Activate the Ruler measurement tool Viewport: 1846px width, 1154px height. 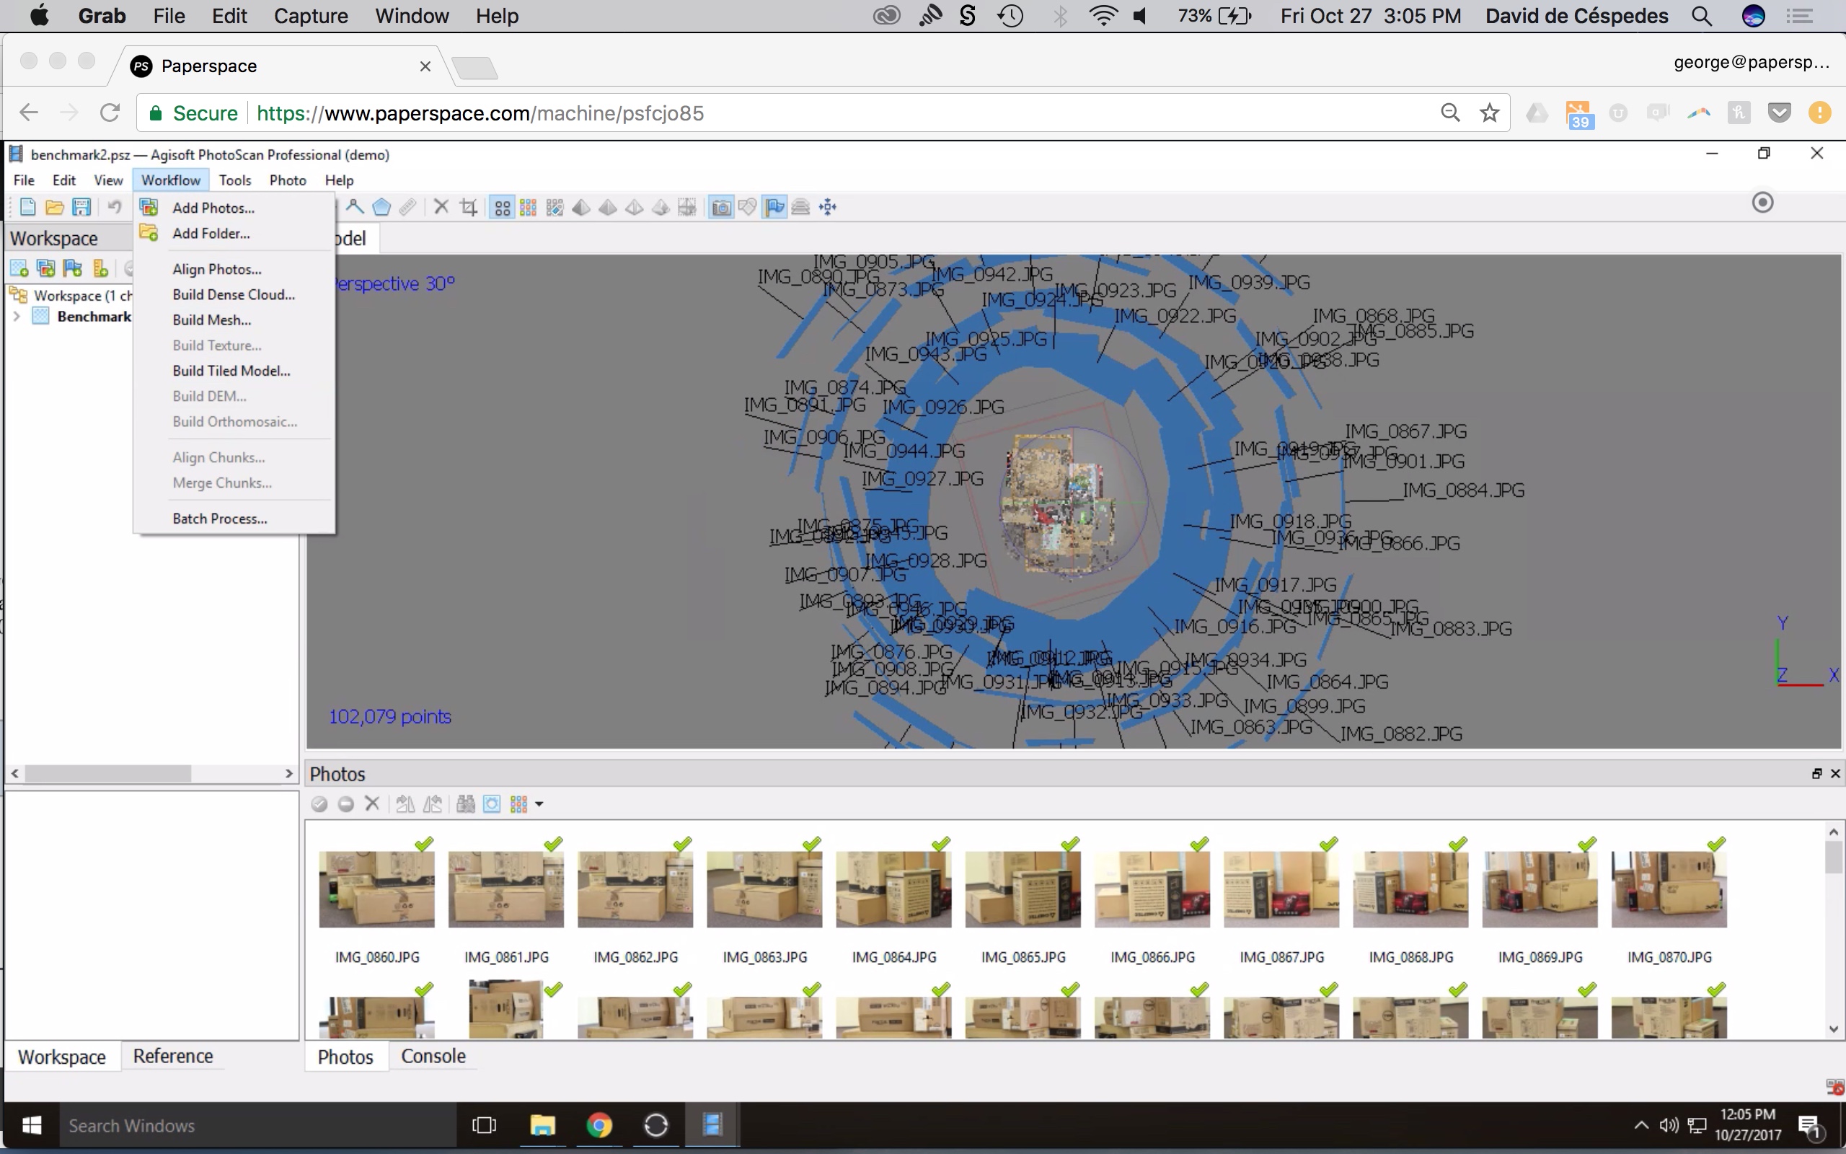(409, 207)
